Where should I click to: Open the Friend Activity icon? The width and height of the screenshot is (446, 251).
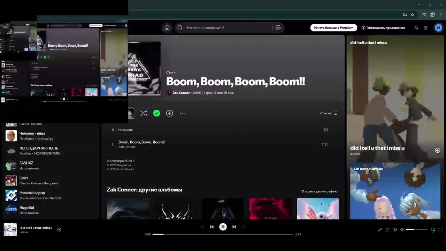425,28
